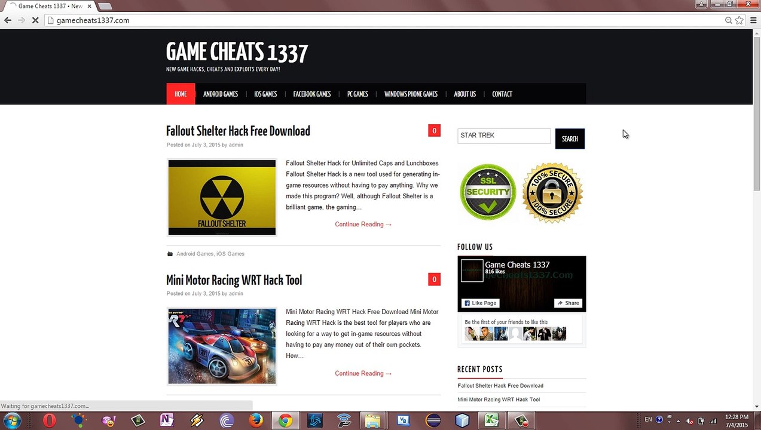Click the page vertical scrollbar thumb
This screenshot has height=430, width=761.
(756, 113)
